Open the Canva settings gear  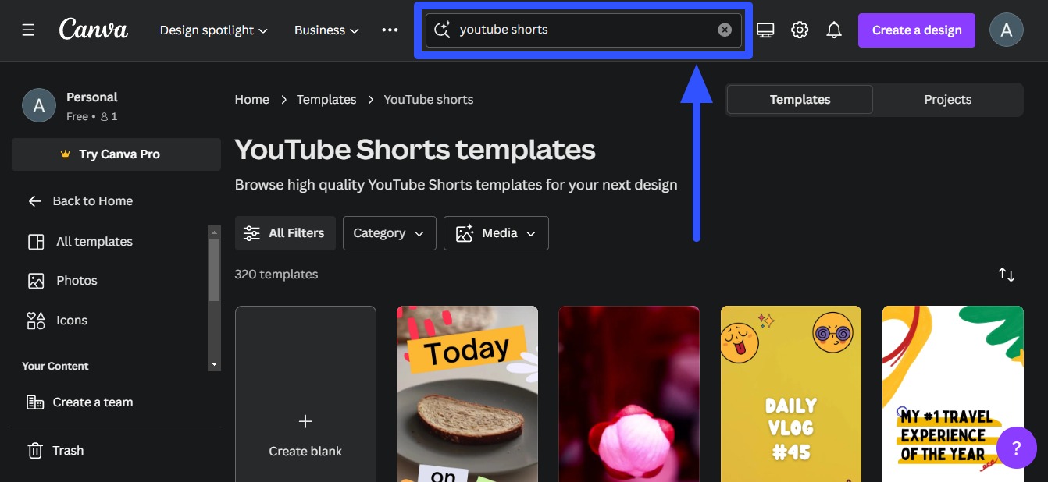(x=799, y=29)
